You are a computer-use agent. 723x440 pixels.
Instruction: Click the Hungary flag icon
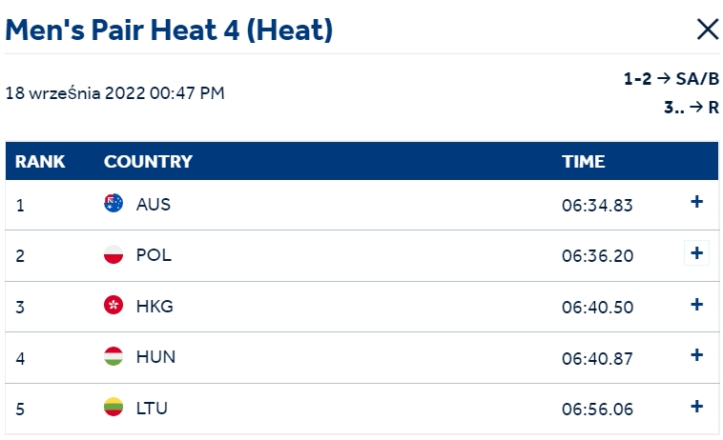point(114,356)
